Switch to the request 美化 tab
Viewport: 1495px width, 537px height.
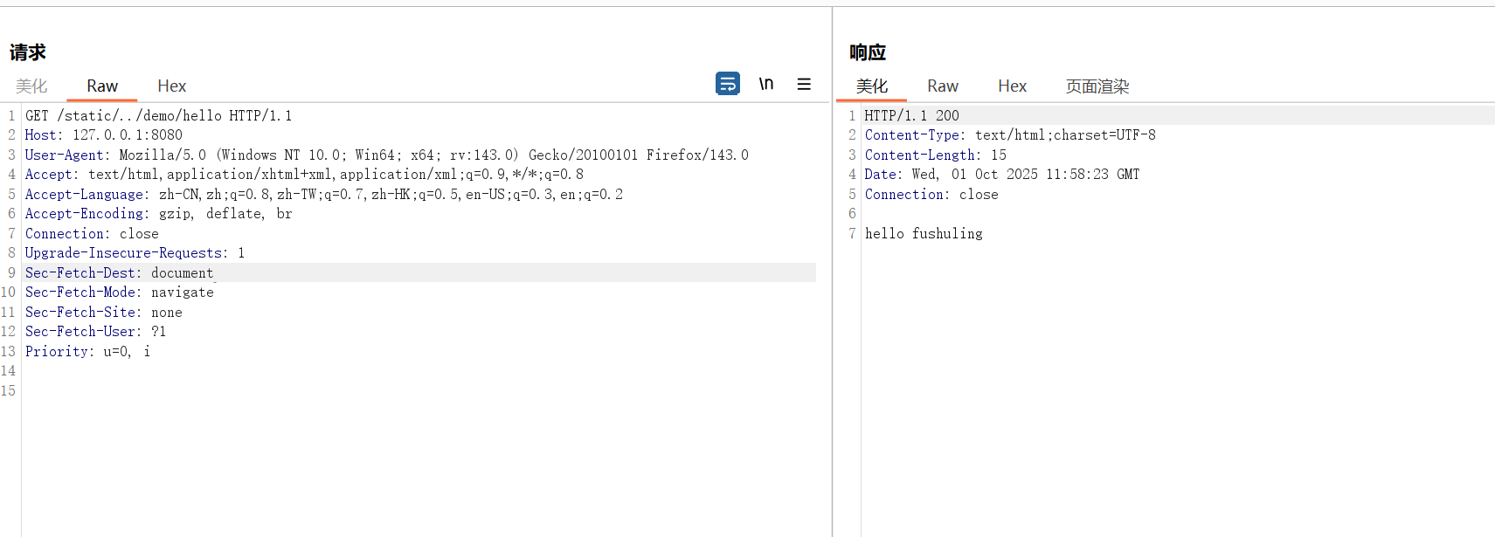tap(31, 86)
